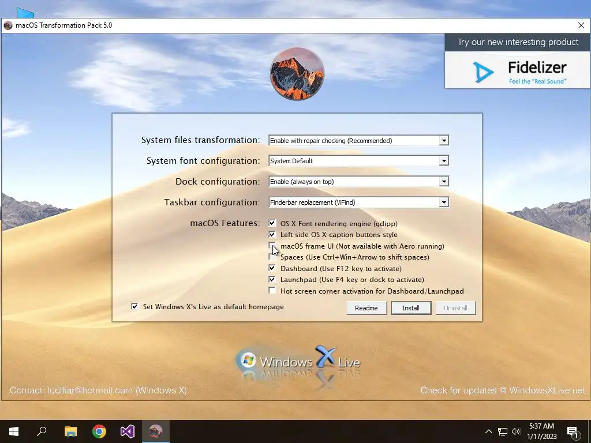Click 'Enable with repair checking (Recommended)' combo box
The image size is (591, 443).
[x=358, y=141]
